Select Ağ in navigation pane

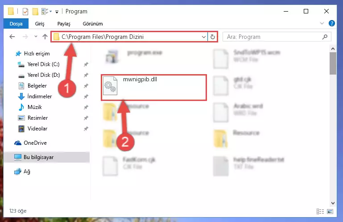pos(22,172)
